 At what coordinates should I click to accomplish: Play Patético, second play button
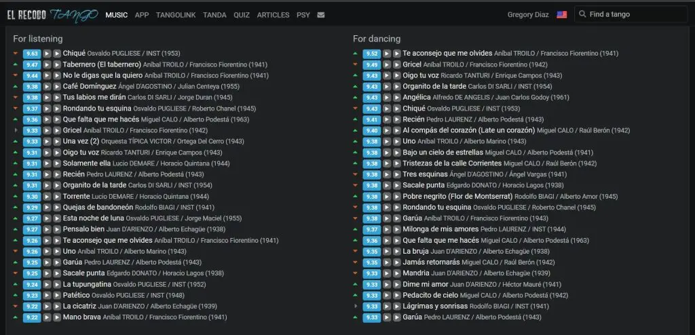57,296
